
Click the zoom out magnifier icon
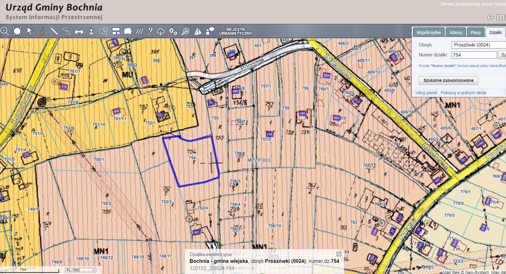click(x=5, y=31)
